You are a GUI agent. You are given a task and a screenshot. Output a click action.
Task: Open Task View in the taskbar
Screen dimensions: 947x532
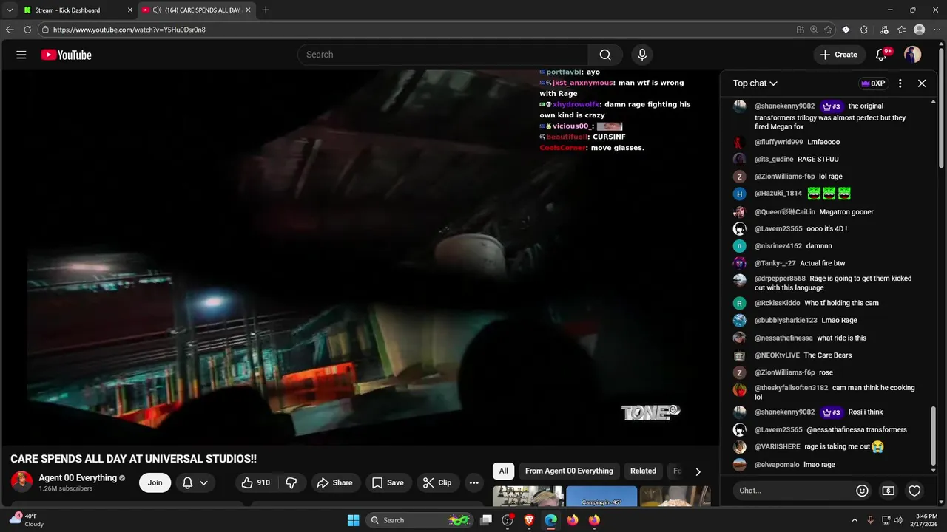click(x=485, y=520)
